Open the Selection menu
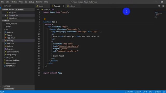The width and height of the screenshot is (166, 93). click(14, 2)
